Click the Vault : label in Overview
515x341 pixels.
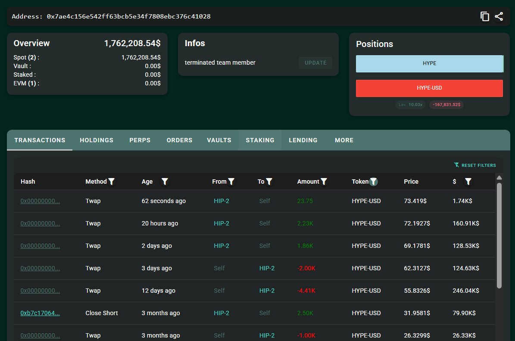(x=22, y=66)
